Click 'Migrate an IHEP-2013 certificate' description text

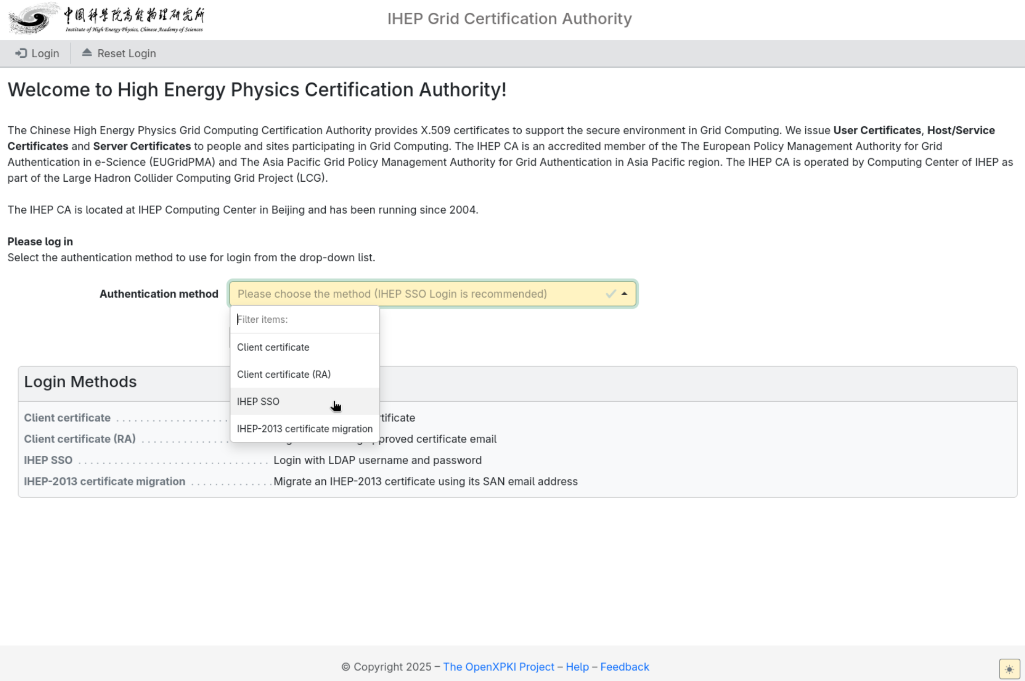[x=425, y=481]
